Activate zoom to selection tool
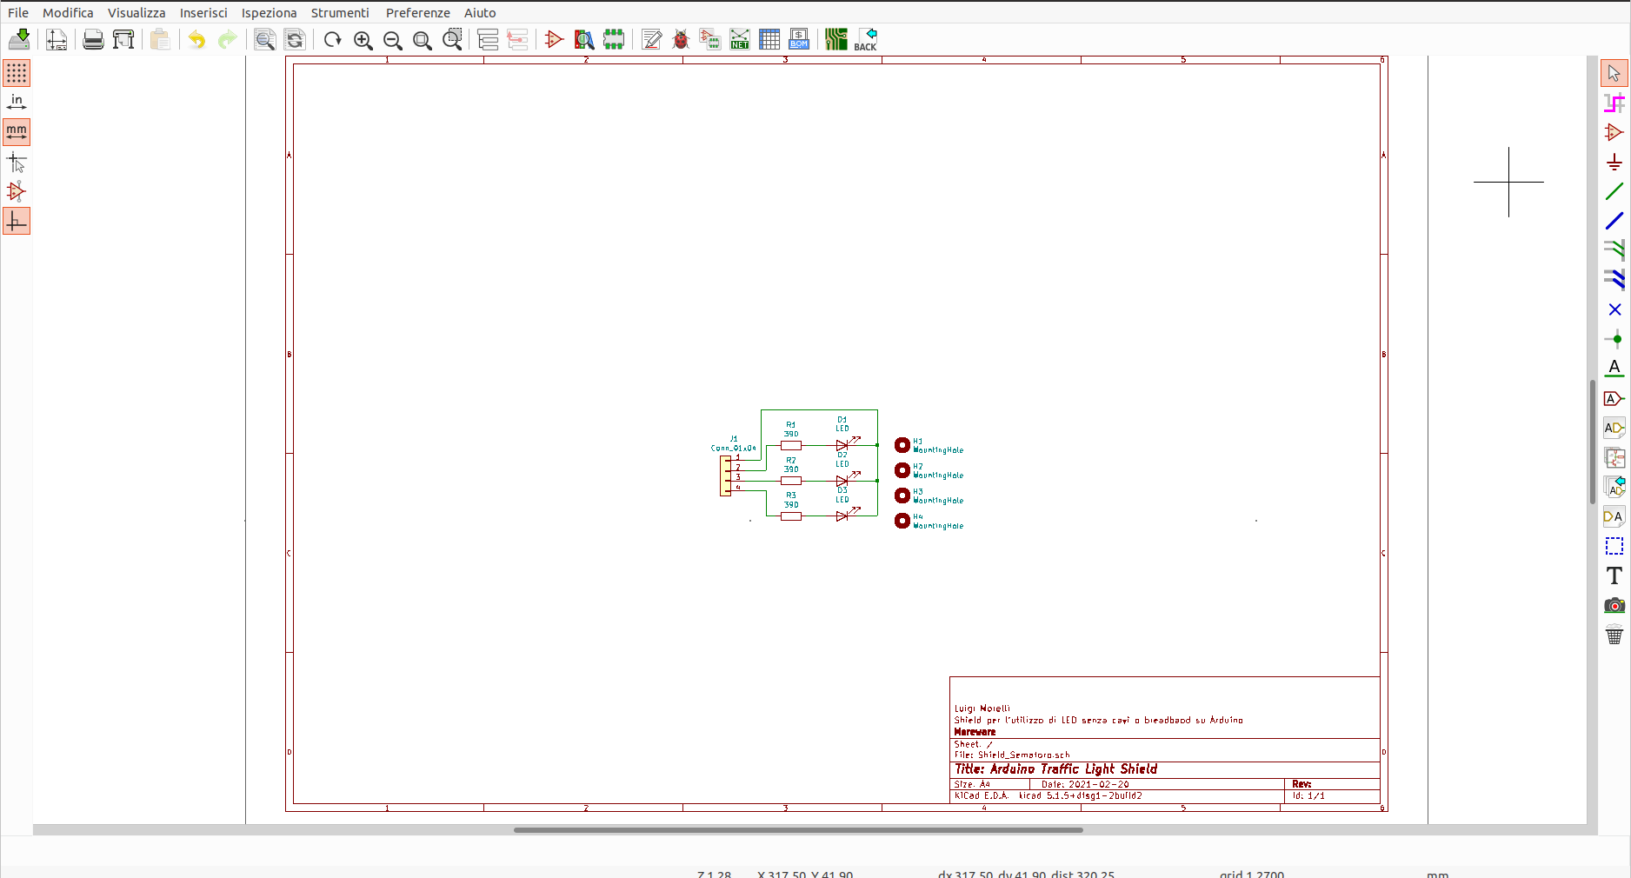 pos(452,39)
